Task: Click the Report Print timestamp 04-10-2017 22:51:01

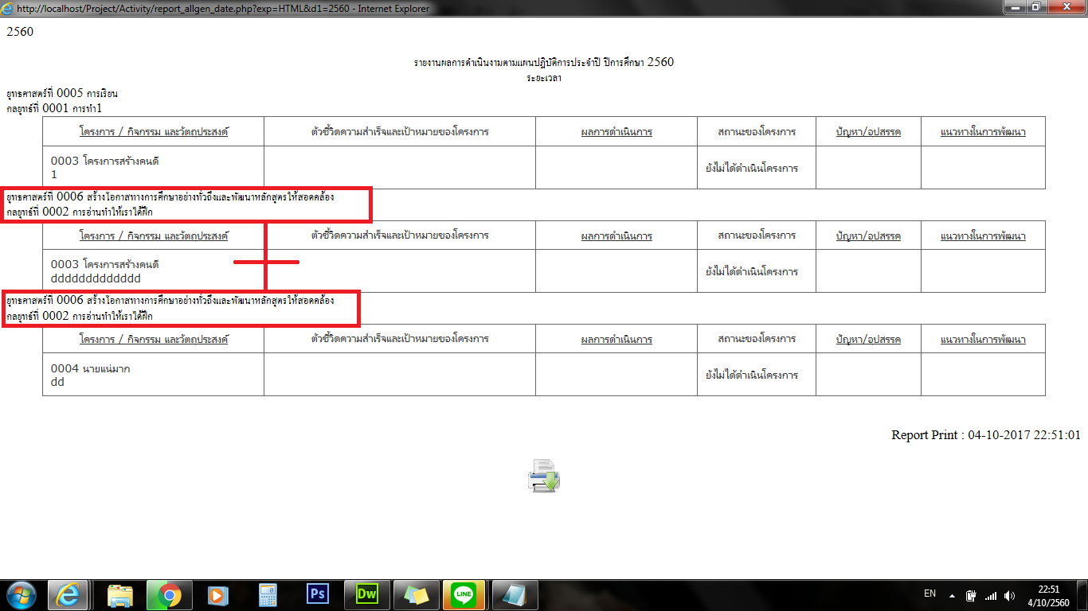Action: coord(986,435)
